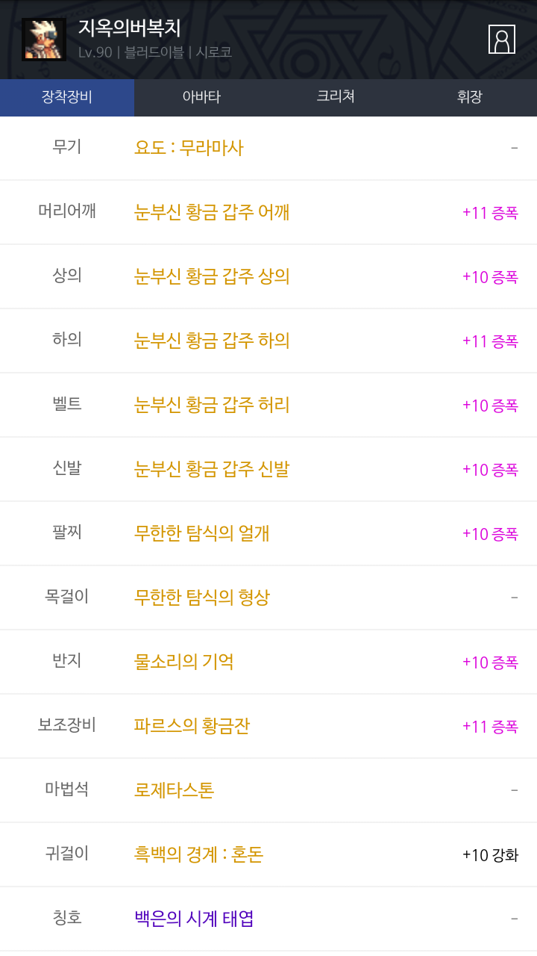Open weapon item 요도 : 무라마사
This screenshot has width=537, height=956.
coord(189,148)
